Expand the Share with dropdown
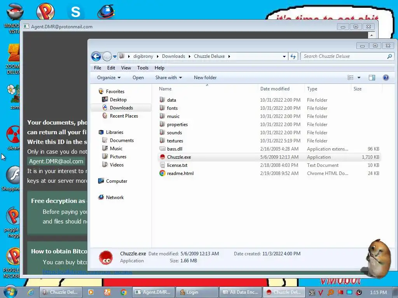398x298 pixels. click(169, 78)
